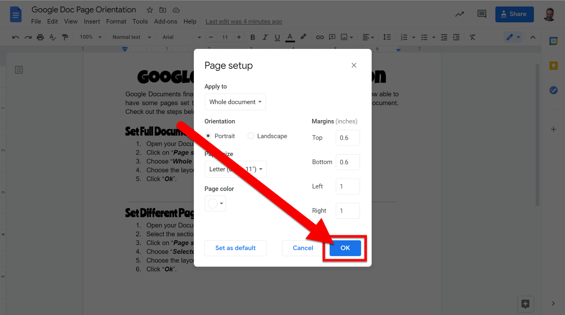Click Cancel in Page setup
This screenshot has width=565, height=315.
303,248
